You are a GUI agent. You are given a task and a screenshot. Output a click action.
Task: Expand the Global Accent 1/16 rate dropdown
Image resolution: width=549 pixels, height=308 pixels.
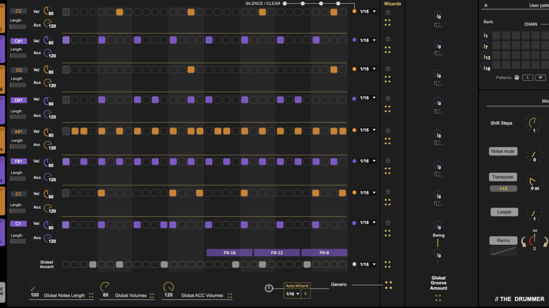click(x=368, y=264)
